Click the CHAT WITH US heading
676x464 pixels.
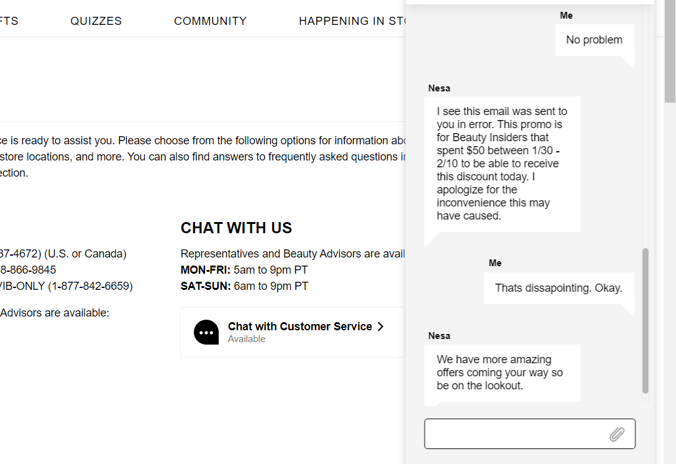point(236,228)
